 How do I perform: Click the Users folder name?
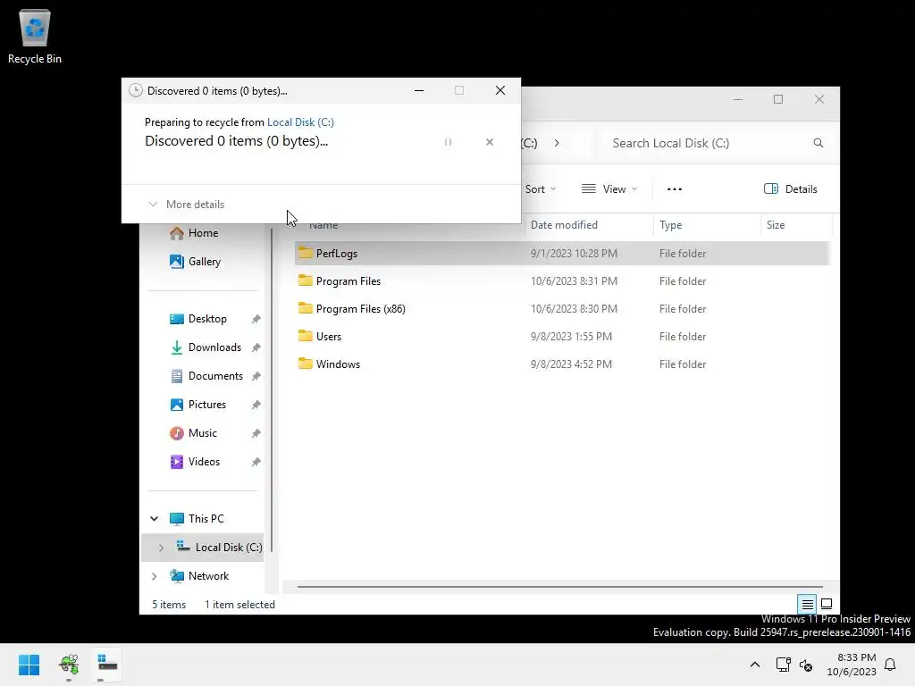pos(329,337)
